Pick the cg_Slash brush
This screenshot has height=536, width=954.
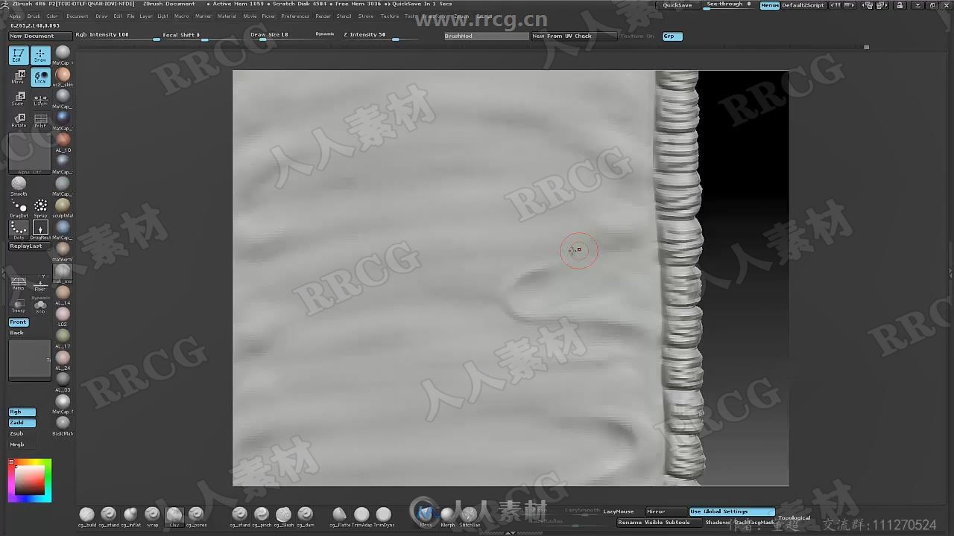pyautogui.click(x=283, y=517)
